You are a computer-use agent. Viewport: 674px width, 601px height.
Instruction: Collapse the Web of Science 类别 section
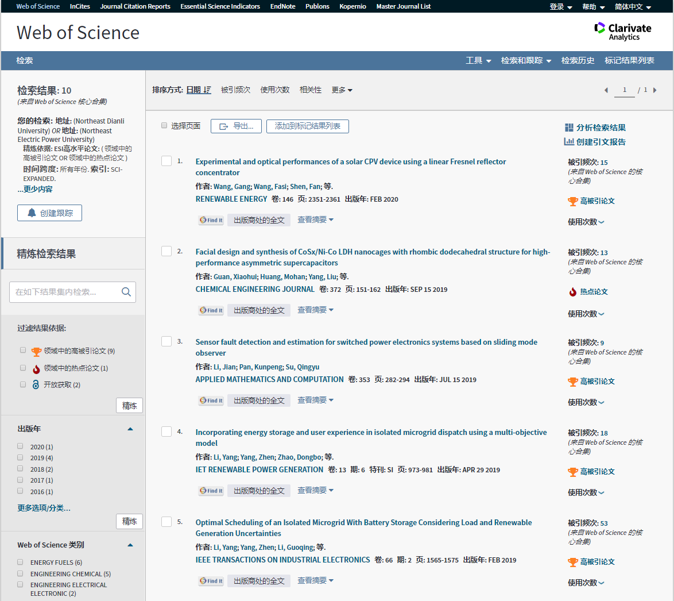tap(130, 545)
